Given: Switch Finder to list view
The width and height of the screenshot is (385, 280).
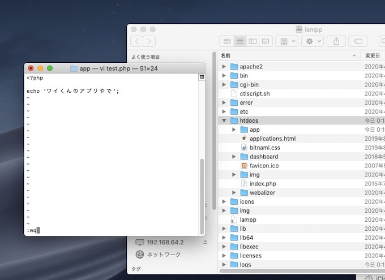Looking at the screenshot, I should tap(240, 41).
